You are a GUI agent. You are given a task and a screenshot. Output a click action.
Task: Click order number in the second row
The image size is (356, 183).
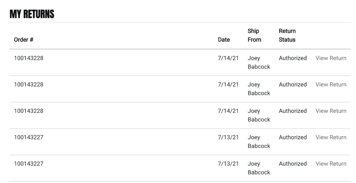point(29,84)
